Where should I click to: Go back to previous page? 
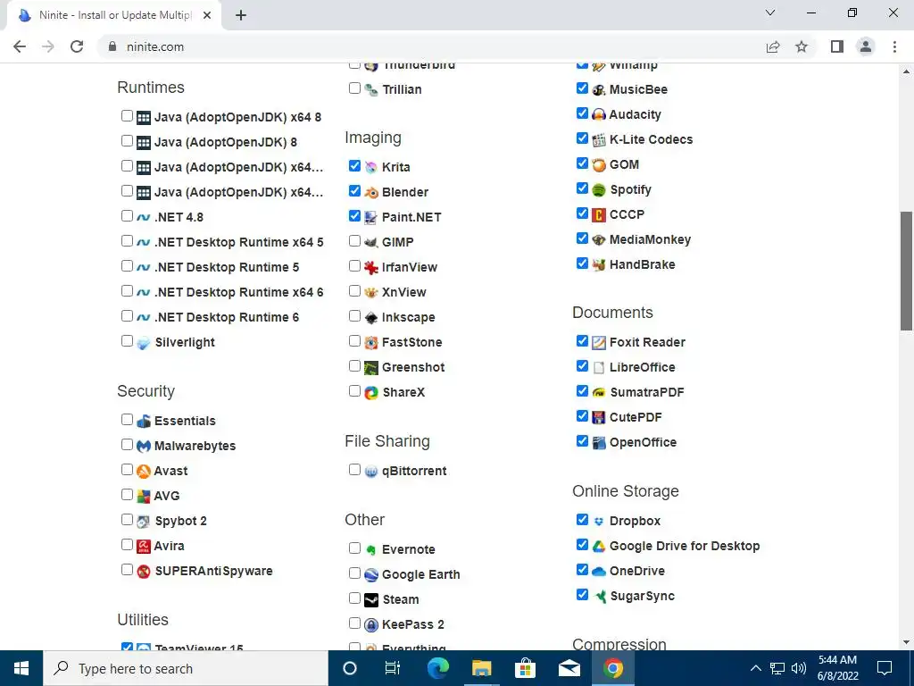point(20,46)
